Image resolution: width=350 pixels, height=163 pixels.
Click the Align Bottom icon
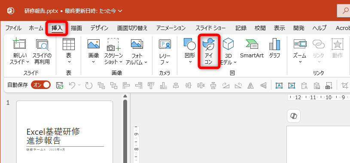[164, 85]
